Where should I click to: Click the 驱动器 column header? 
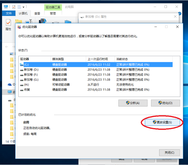point(35,59)
